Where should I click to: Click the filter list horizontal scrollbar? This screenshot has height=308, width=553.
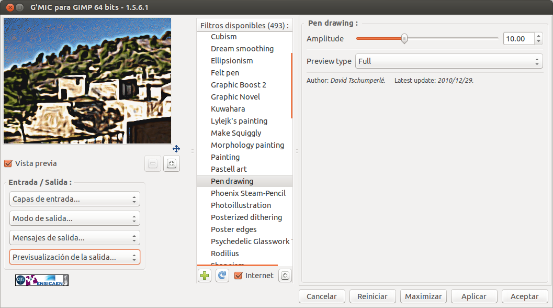(238, 265)
